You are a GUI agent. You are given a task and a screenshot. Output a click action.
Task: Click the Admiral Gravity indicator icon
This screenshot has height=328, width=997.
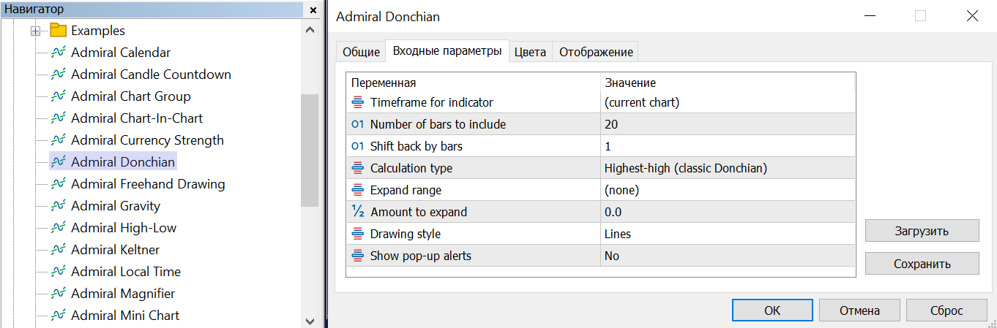click(59, 206)
